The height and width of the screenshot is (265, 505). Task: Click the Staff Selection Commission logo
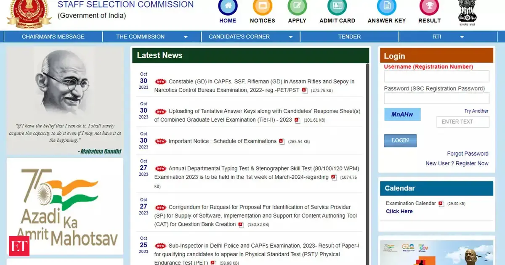tap(28, 13)
